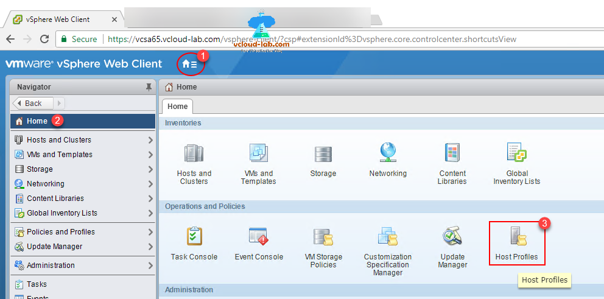Select Content Libraries in Navigator
The width and height of the screenshot is (604, 299).
[x=83, y=199]
